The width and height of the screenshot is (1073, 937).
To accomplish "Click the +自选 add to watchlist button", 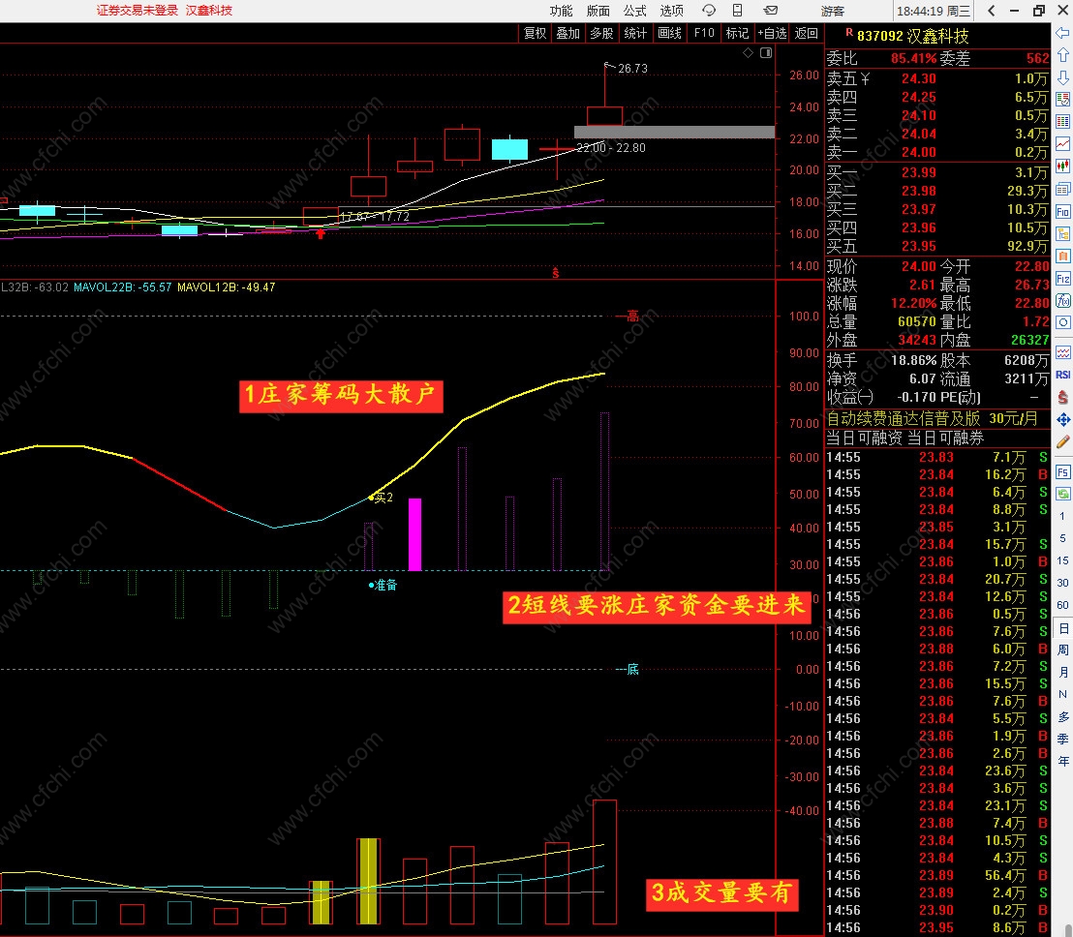I will pos(772,33).
